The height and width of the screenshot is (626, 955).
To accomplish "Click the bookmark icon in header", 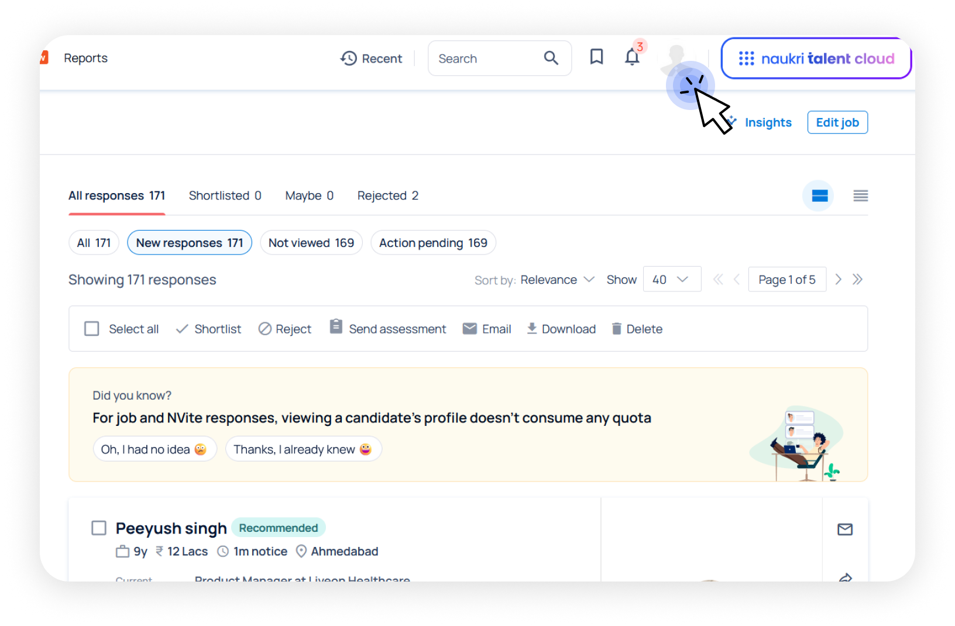I will 596,57.
